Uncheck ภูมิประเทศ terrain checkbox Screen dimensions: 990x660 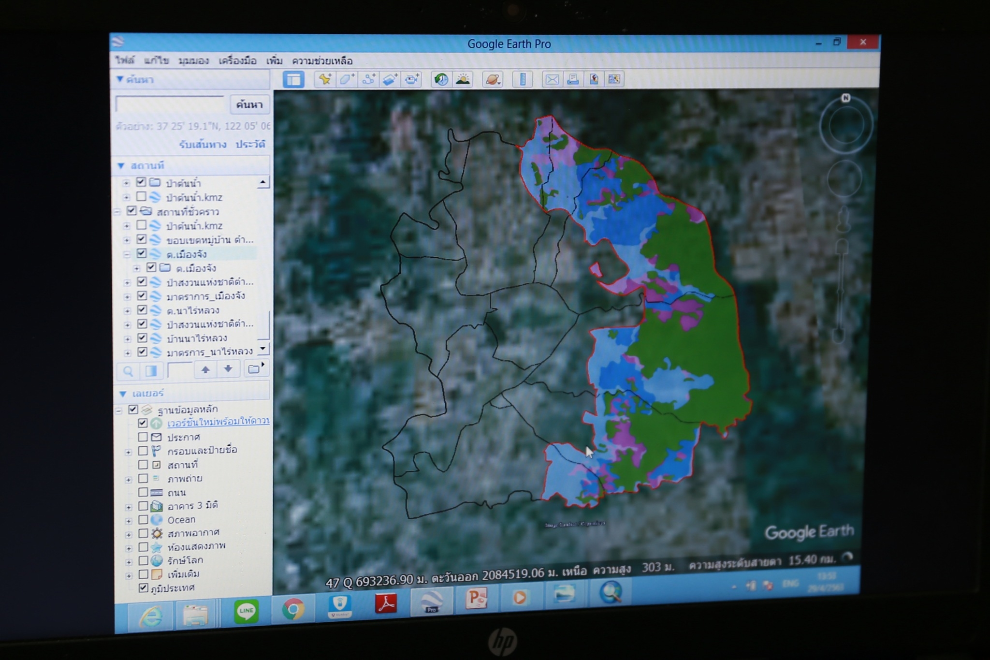(x=143, y=588)
